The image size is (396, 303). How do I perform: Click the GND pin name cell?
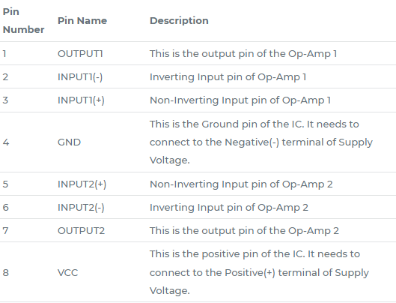(69, 142)
